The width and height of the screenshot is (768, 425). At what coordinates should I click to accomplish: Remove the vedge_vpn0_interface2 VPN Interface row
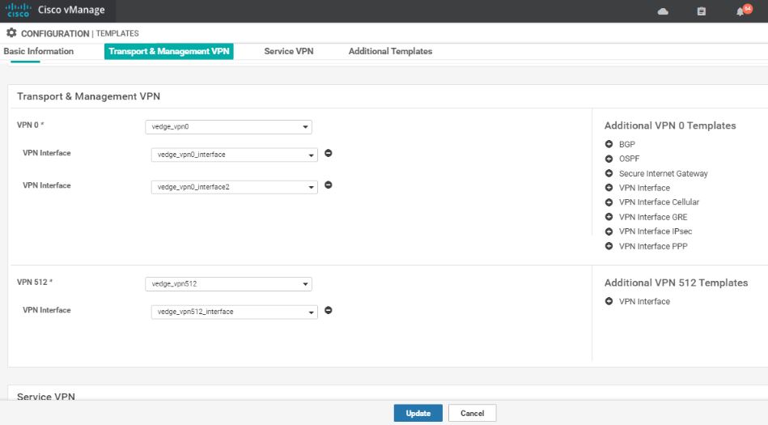pos(329,185)
